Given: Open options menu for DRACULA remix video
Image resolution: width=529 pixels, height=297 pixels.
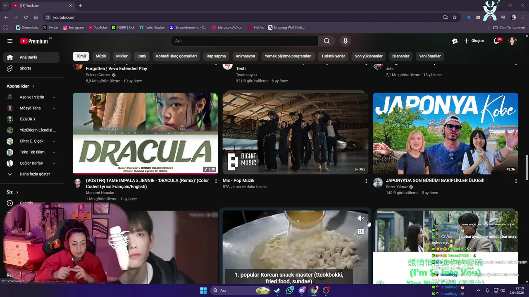Looking at the screenshot, I should pos(216,181).
